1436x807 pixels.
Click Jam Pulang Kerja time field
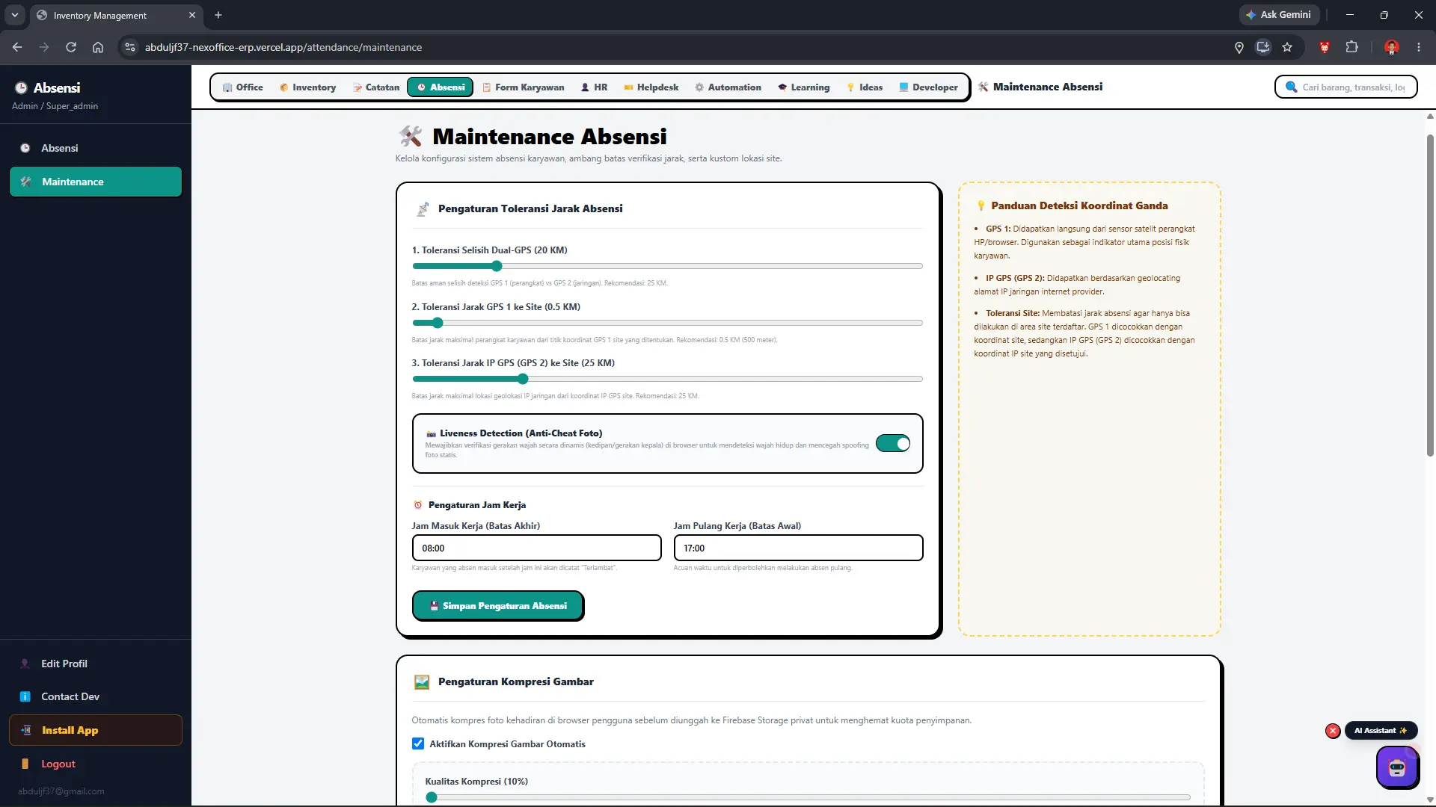tap(798, 548)
